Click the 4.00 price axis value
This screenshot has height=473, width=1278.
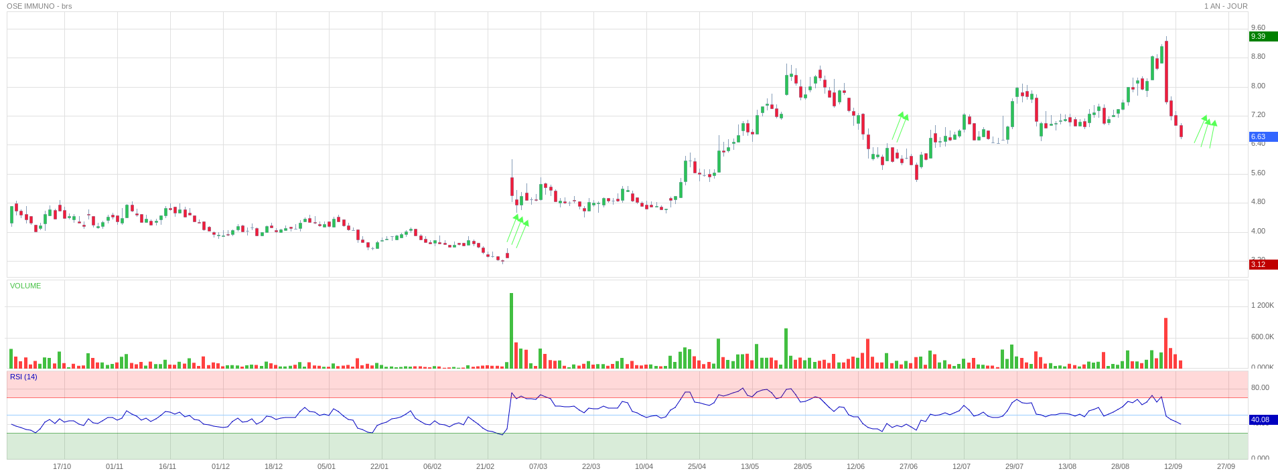click(x=1258, y=231)
